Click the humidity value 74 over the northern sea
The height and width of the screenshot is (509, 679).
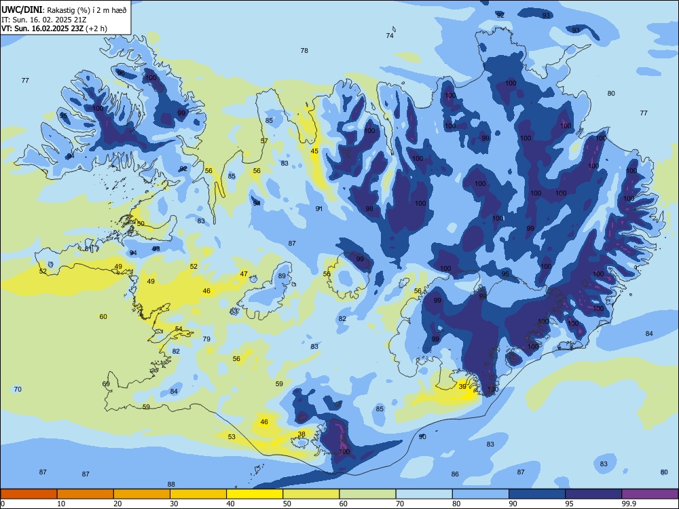pyautogui.click(x=390, y=35)
